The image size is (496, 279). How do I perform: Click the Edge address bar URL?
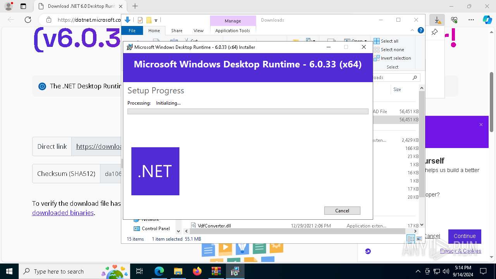[89, 20]
